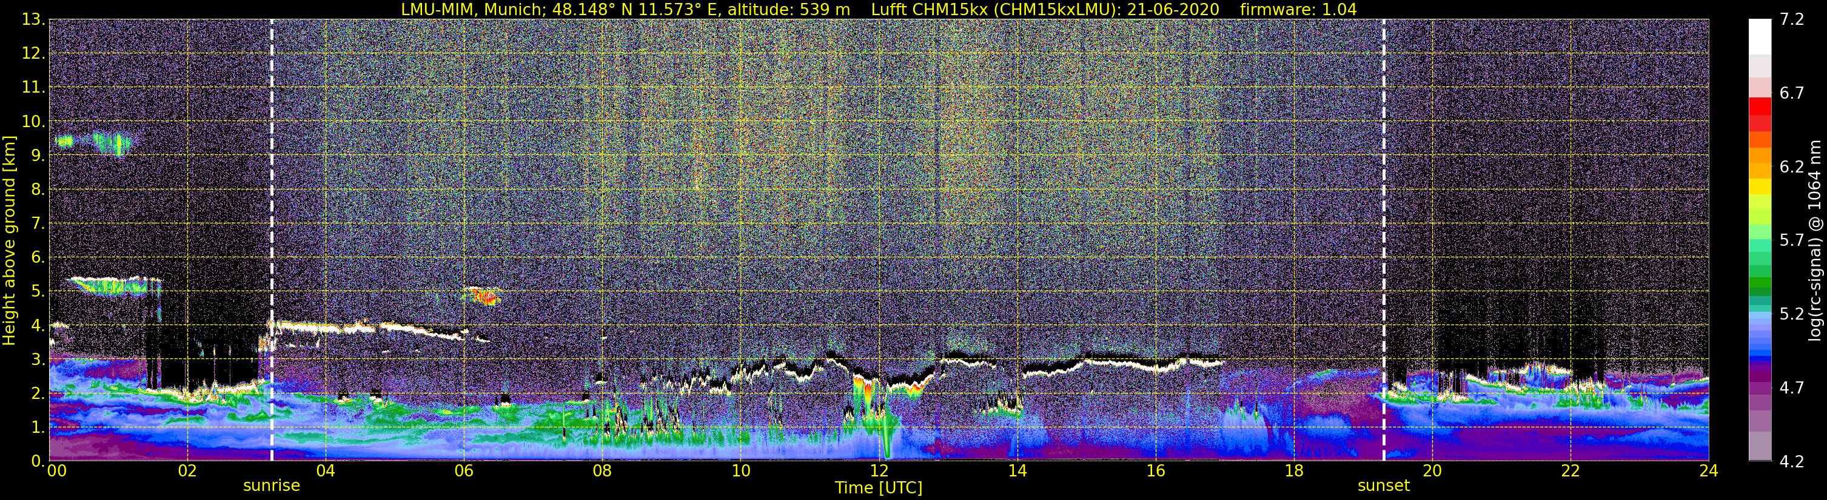The image size is (1827, 500).
Task: Click the '3.' tick label on the height axis
Action: click(x=38, y=360)
